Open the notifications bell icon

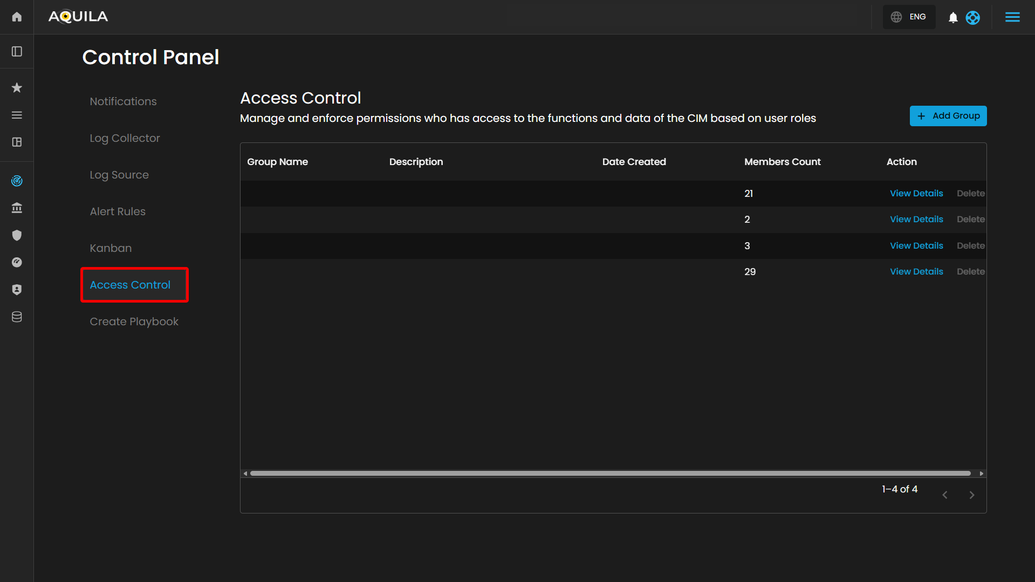click(953, 17)
